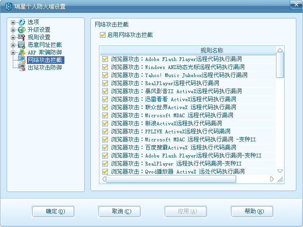Uncheck the Adobe Flash Player远程代码执行漏洞 rule
Screen dimensions: 303x227
(105, 59)
